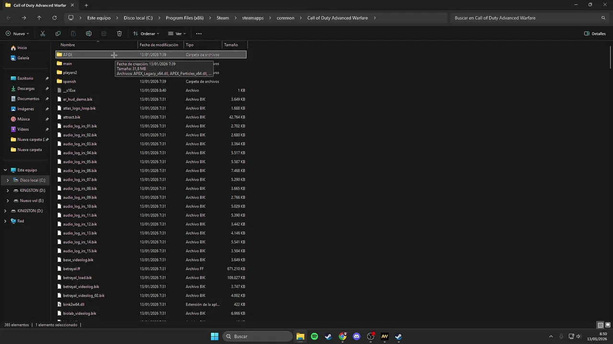Screen dimensions: 613x344
Task: Click the Copy icon in toolbar
Action: tap(58, 33)
